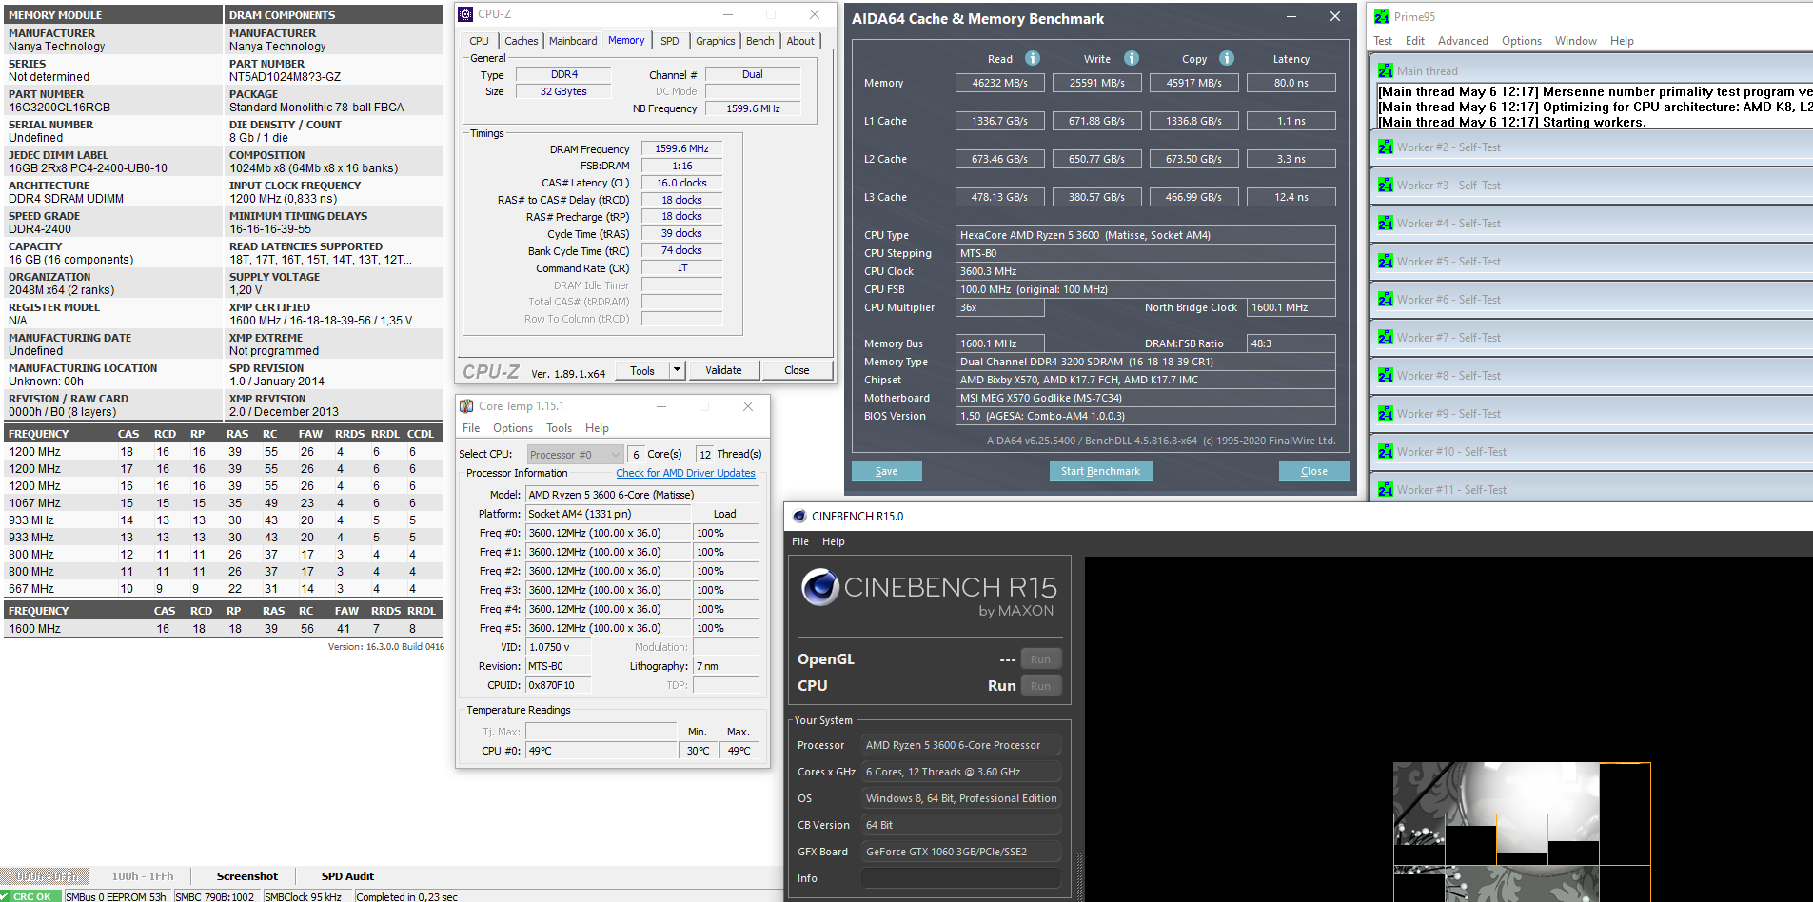
Task: Click the Worker #5 Self-Test window icon
Action: (x=1385, y=261)
